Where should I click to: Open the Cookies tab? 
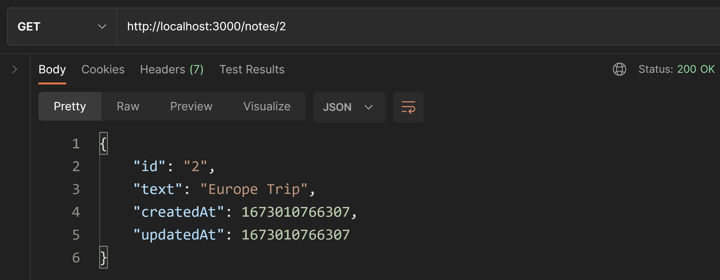[103, 69]
